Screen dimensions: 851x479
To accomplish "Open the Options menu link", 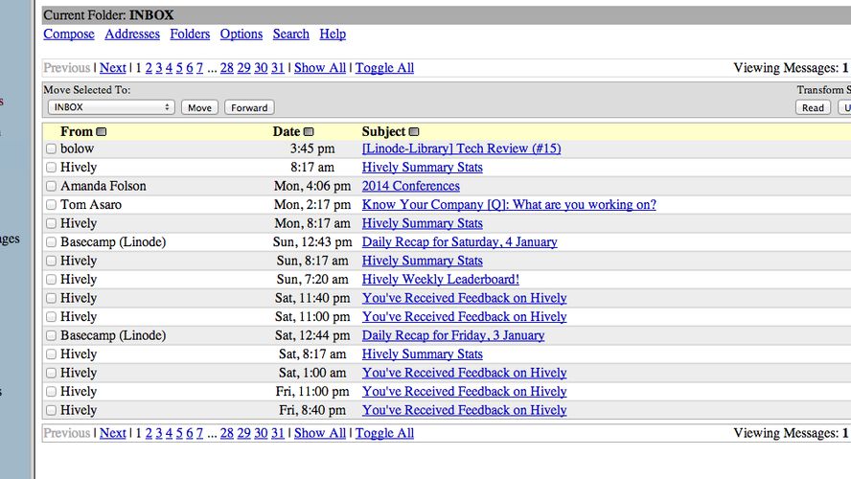I will point(241,34).
